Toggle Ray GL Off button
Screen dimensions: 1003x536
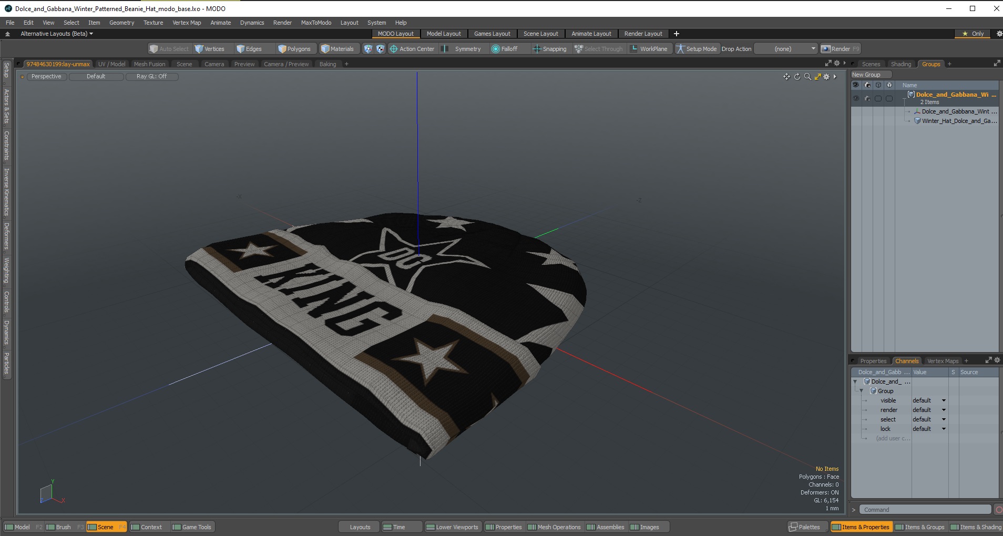point(151,77)
